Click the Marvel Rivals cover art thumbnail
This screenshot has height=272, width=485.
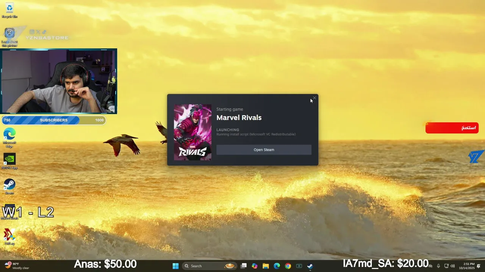192,132
